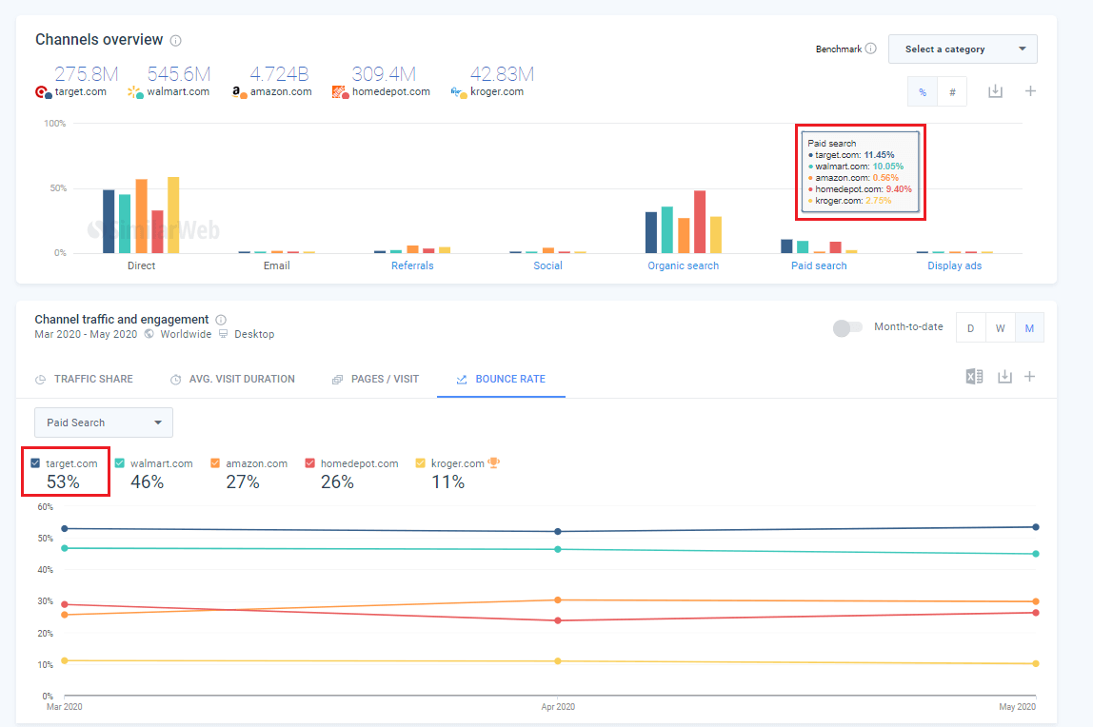Select the Pages / Visit tab
This screenshot has width=1093, height=727.
pos(375,379)
